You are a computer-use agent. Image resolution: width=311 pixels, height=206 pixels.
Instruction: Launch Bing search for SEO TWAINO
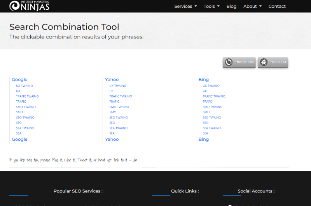[x=212, y=117]
